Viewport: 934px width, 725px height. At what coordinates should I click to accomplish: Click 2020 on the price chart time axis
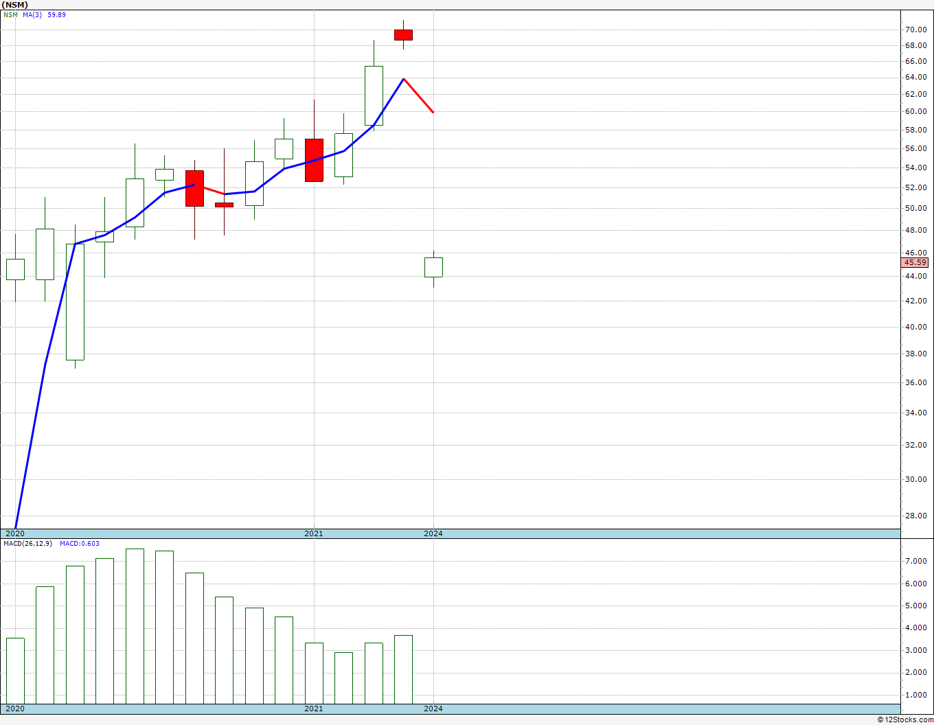(15, 533)
